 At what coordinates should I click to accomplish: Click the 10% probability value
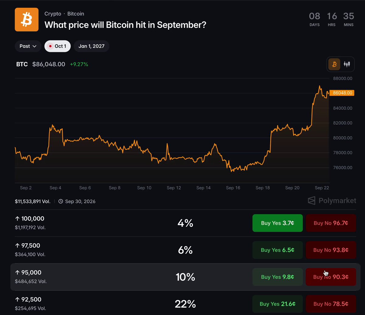click(x=185, y=277)
